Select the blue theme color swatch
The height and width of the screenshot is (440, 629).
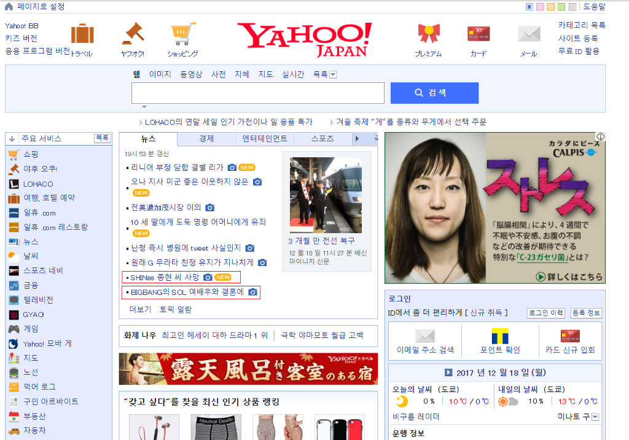[x=529, y=7]
